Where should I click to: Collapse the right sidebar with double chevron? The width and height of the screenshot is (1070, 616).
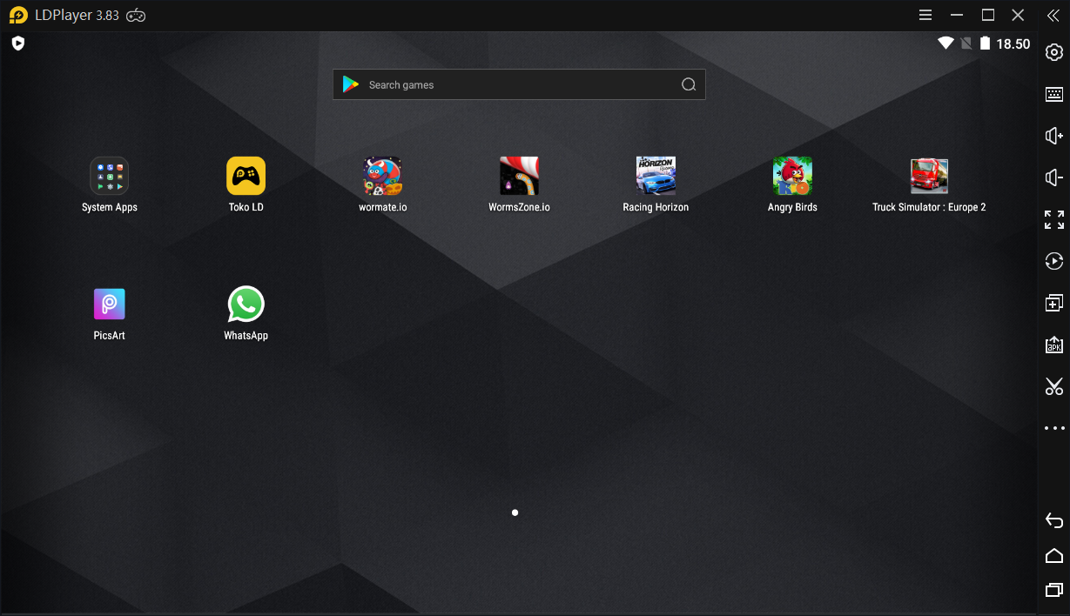tap(1053, 15)
